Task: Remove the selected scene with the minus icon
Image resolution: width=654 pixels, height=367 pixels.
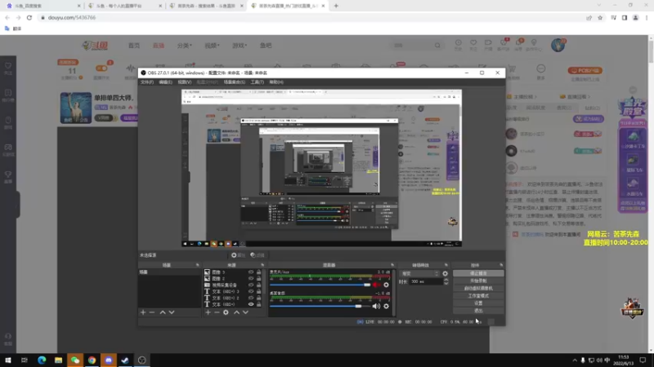Action: pos(152,312)
